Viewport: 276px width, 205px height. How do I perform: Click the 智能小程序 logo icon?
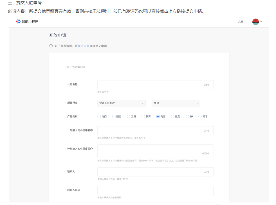pyautogui.click(x=18, y=22)
